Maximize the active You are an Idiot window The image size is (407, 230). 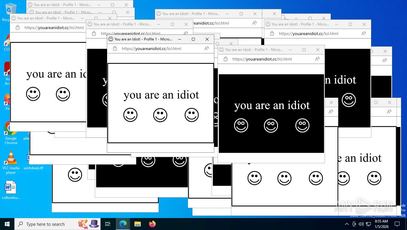193,39
